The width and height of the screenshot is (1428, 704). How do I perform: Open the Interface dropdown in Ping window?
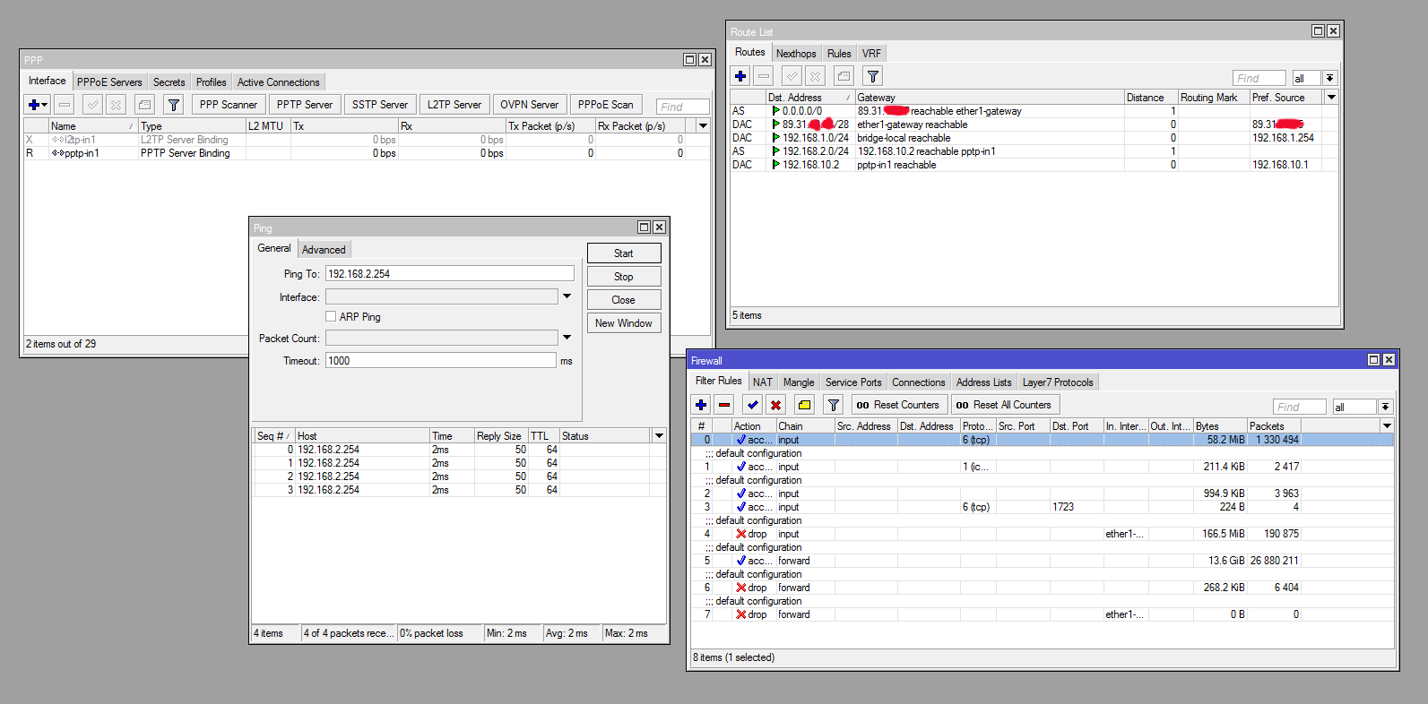tap(567, 296)
